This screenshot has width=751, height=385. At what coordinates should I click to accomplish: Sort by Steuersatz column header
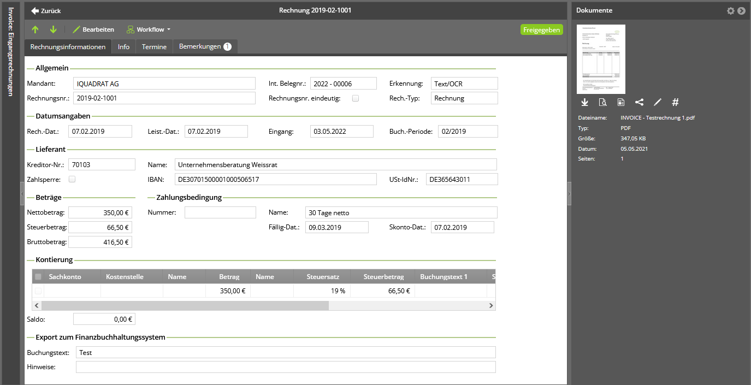click(322, 277)
